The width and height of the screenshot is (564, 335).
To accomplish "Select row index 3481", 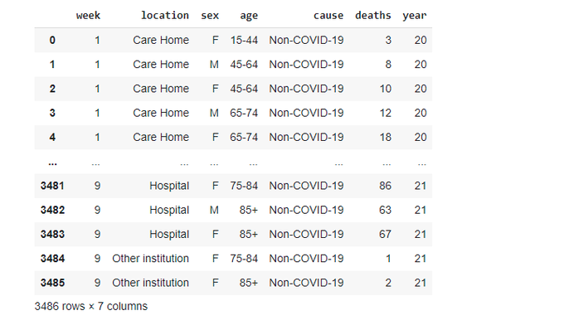I will click(x=52, y=186).
